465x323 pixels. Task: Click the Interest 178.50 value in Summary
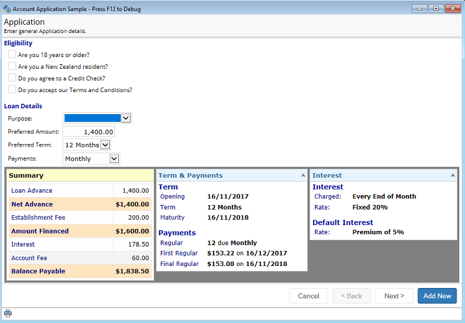[x=138, y=245]
